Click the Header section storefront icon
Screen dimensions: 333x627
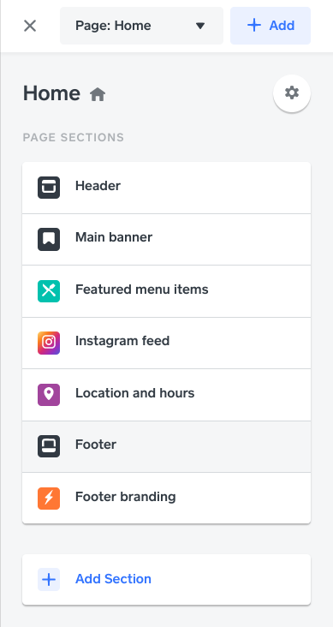49,188
